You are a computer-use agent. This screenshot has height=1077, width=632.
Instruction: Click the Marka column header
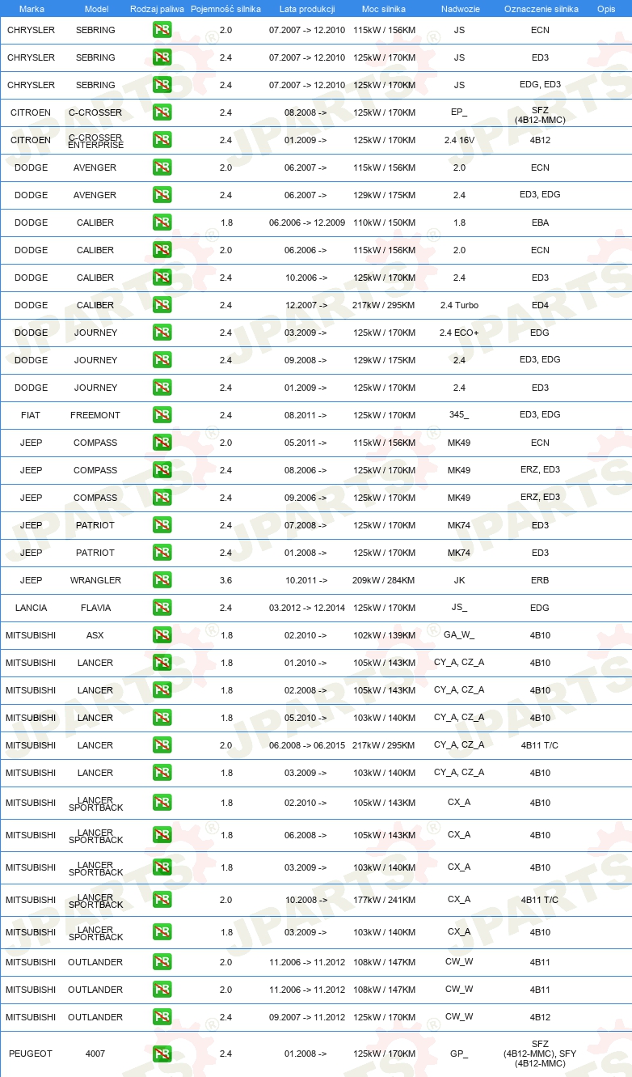pos(32,9)
